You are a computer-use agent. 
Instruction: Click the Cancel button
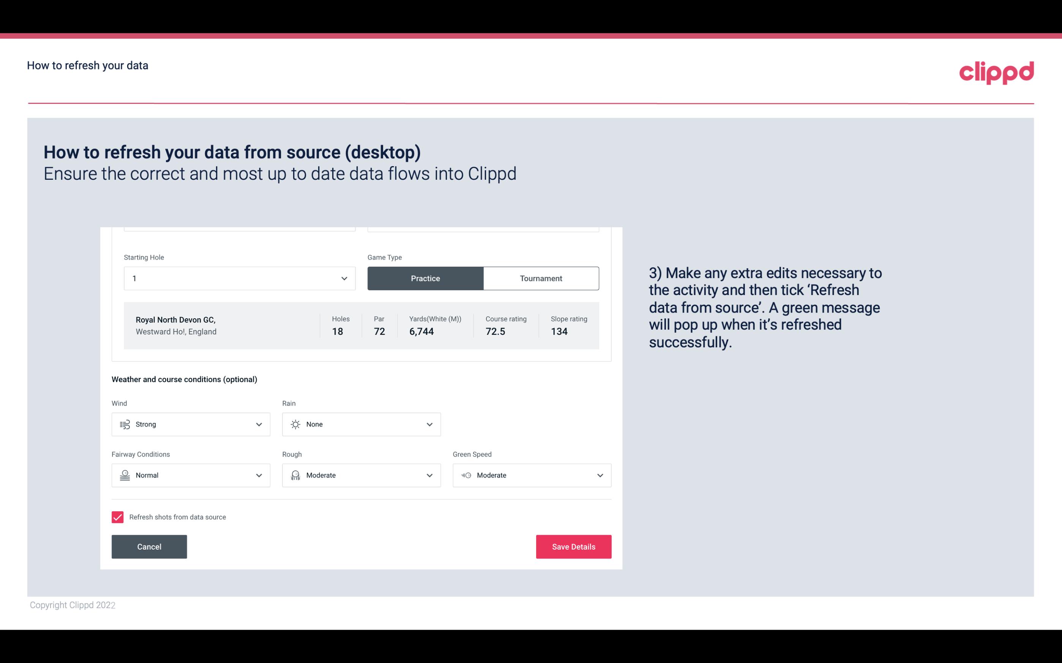point(149,546)
